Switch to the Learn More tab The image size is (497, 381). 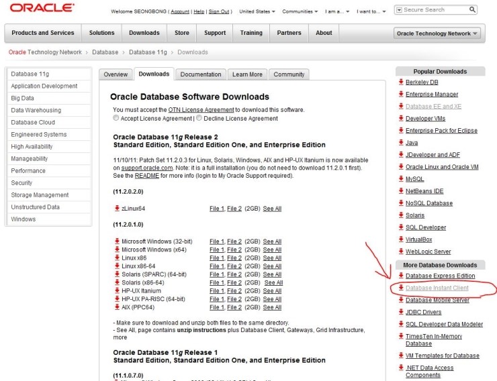coord(247,74)
